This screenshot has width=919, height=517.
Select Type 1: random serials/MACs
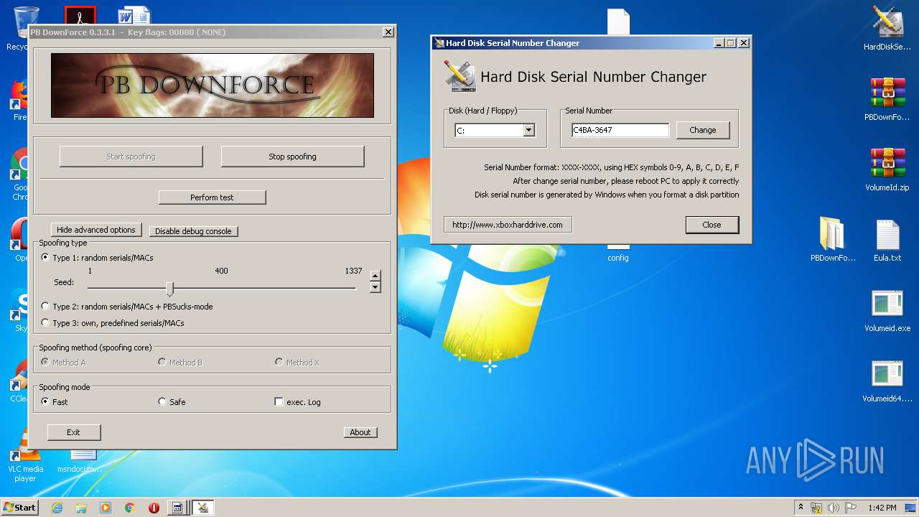(x=98, y=258)
